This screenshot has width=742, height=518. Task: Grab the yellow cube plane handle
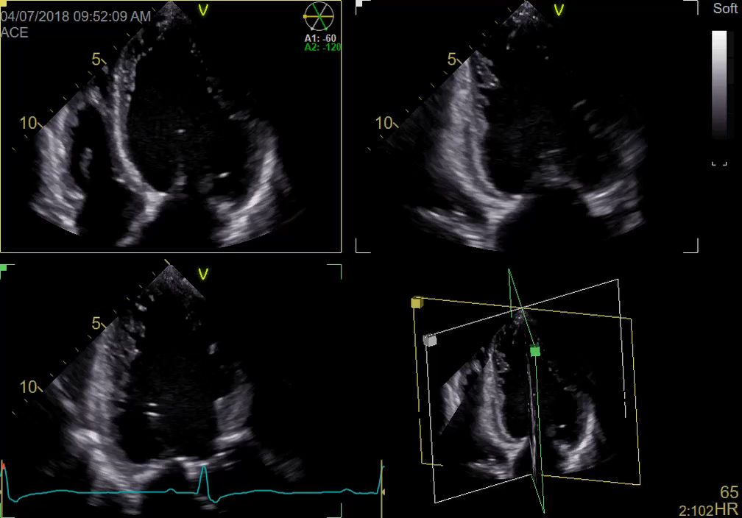tap(417, 302)
